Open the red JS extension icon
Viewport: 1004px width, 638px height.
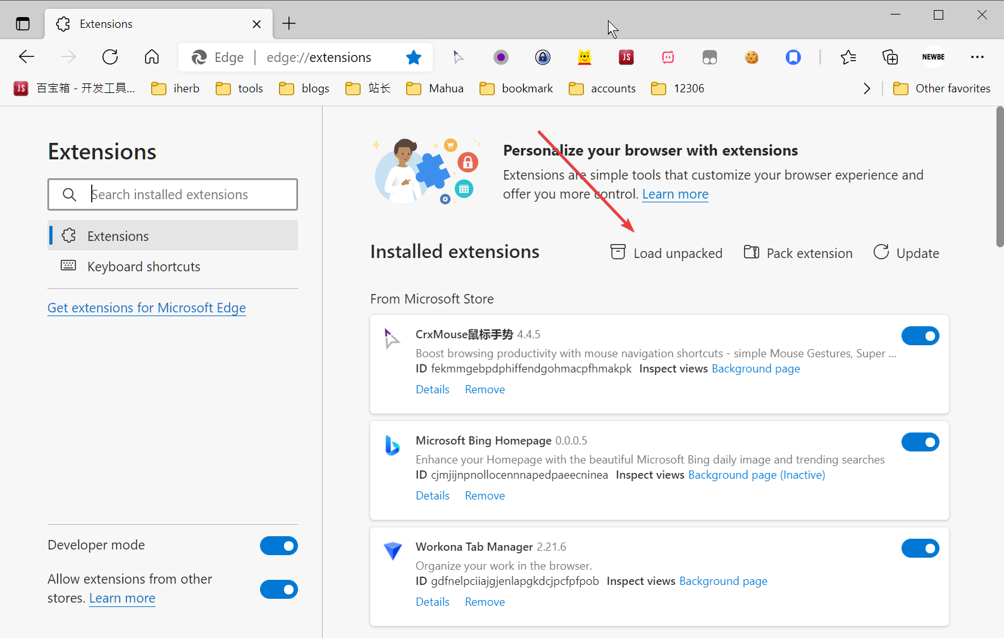coord(626,58)
